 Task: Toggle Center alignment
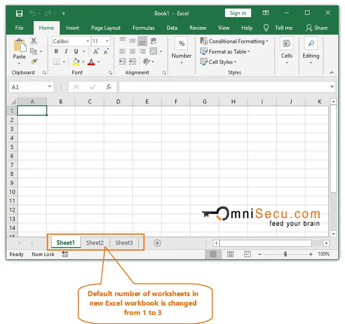133,51
